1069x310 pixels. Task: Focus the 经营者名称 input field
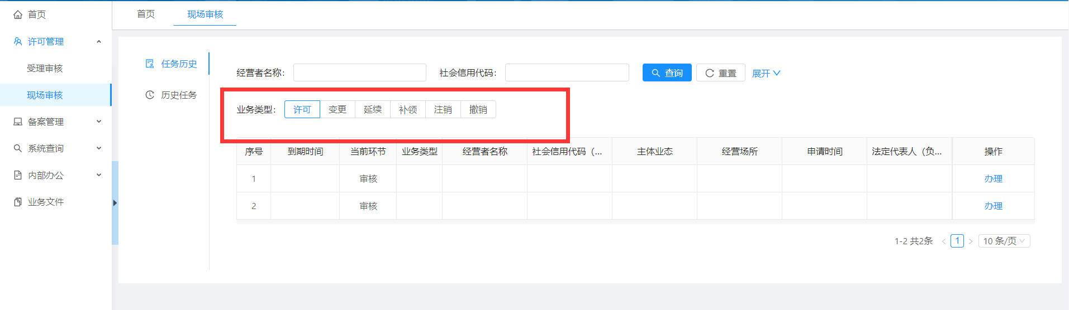(x=359, y=72)
